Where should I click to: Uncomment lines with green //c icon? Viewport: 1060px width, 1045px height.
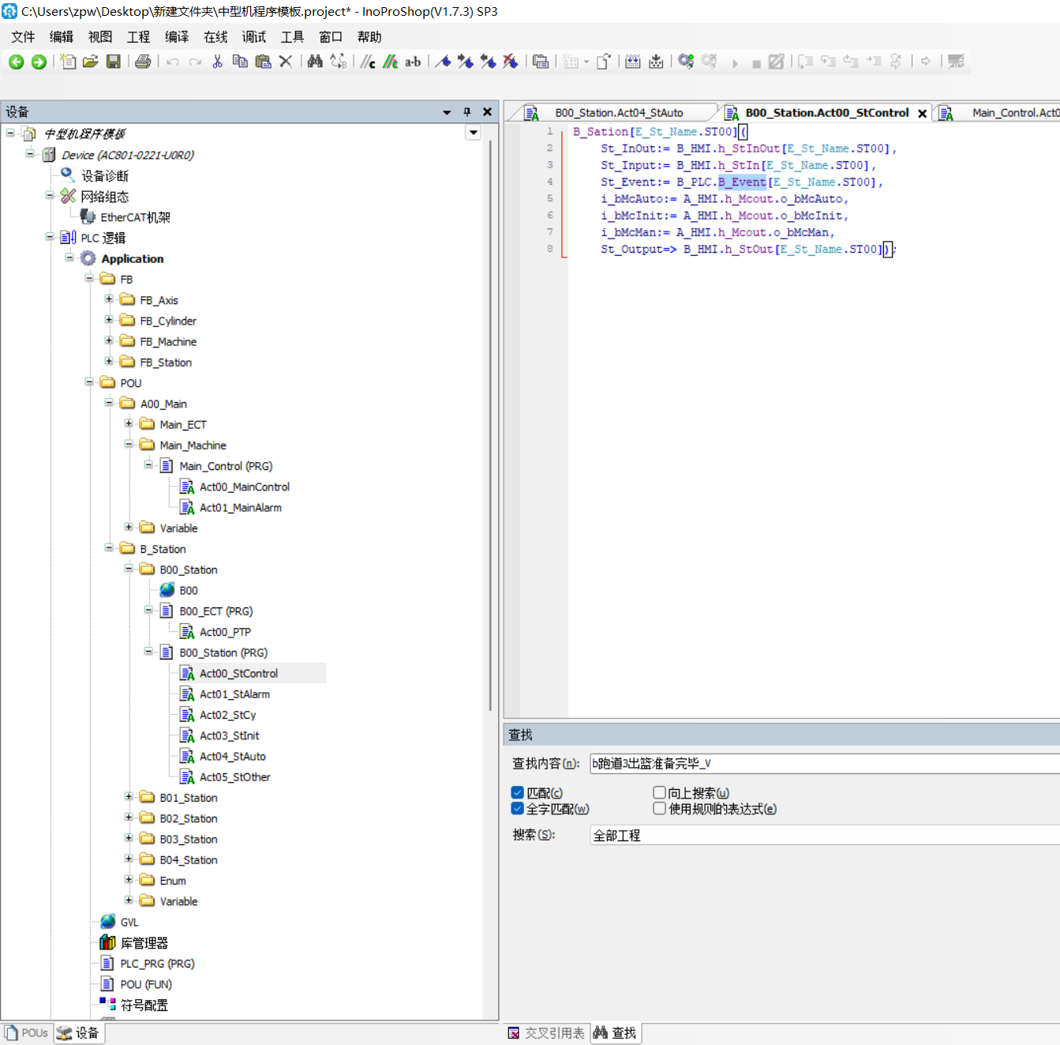(390, 62)
